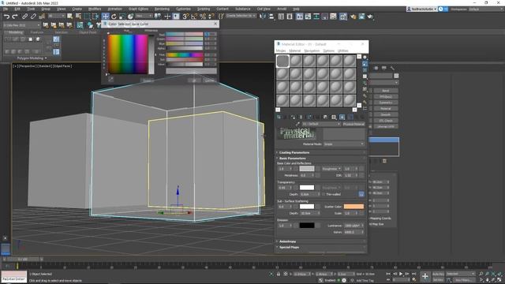
Task: Click the Physical Material type button
Action: 353,124
